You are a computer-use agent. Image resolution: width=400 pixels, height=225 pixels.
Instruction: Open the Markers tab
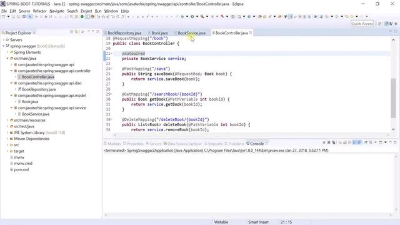coord(112,144)
